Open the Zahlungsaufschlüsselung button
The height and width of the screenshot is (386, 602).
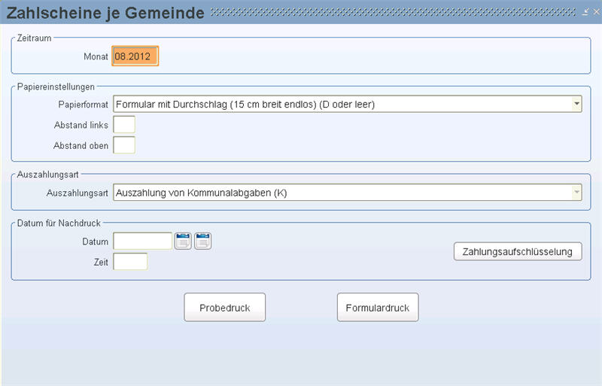[x=518, y=251]
